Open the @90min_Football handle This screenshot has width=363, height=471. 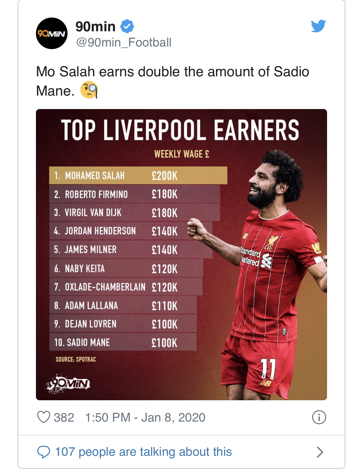tap(124, 43)
